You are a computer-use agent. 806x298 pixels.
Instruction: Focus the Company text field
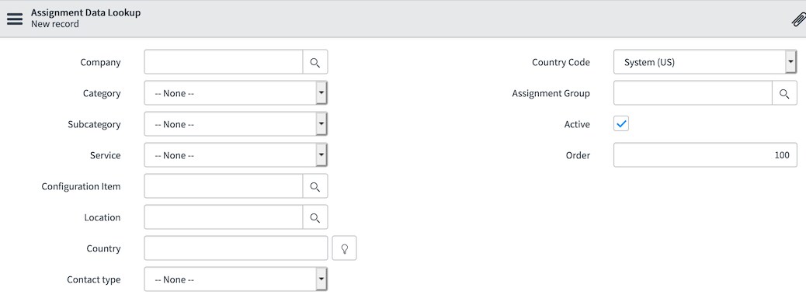coord(224,62)
